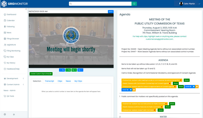Expand the Development menu chevron
The width and height of the screenshot is (203, 118).
[23, 78]
